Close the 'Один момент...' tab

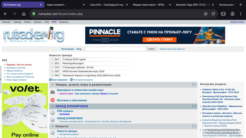(84, 5)
